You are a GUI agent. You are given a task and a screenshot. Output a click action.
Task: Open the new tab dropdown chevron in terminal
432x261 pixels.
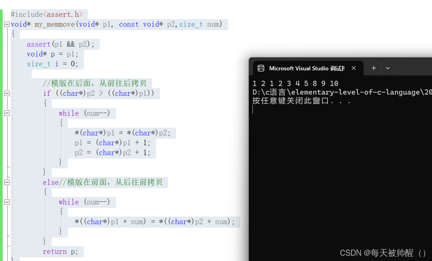388,68
